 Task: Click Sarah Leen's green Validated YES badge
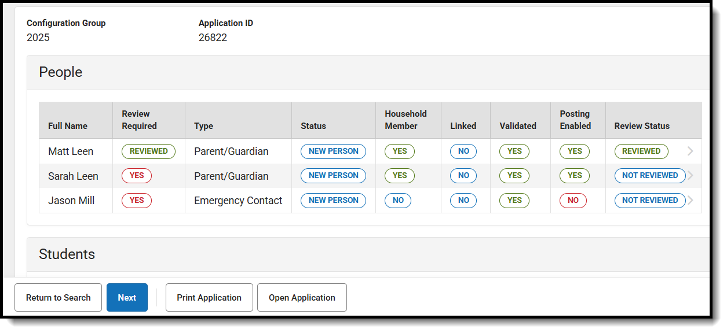point(514,176)
